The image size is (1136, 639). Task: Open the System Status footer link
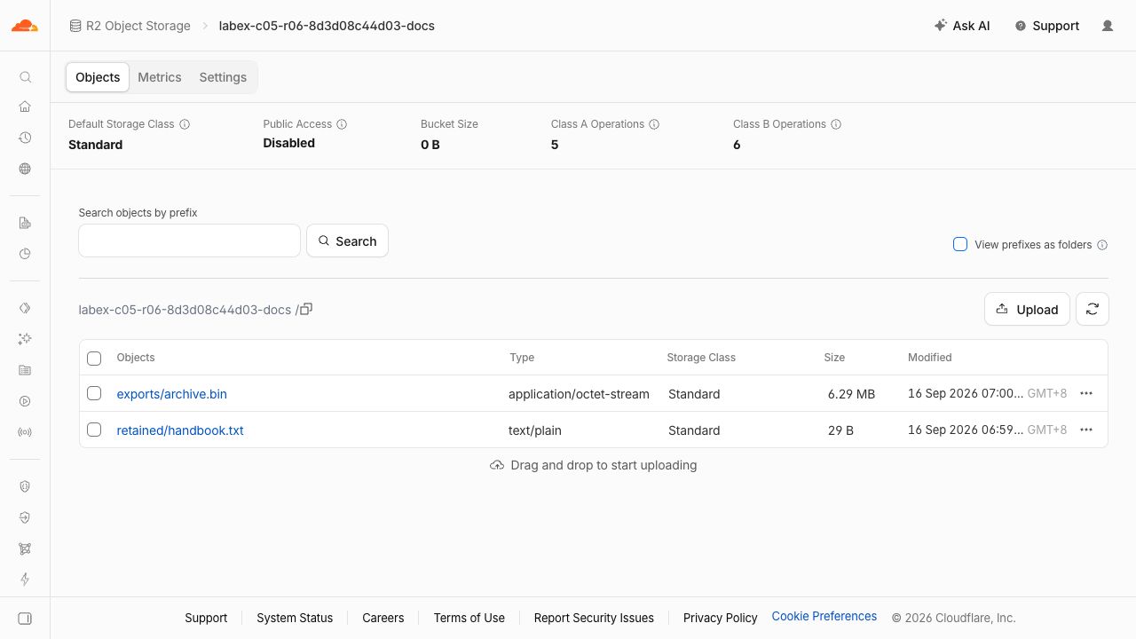pos(295,618)
